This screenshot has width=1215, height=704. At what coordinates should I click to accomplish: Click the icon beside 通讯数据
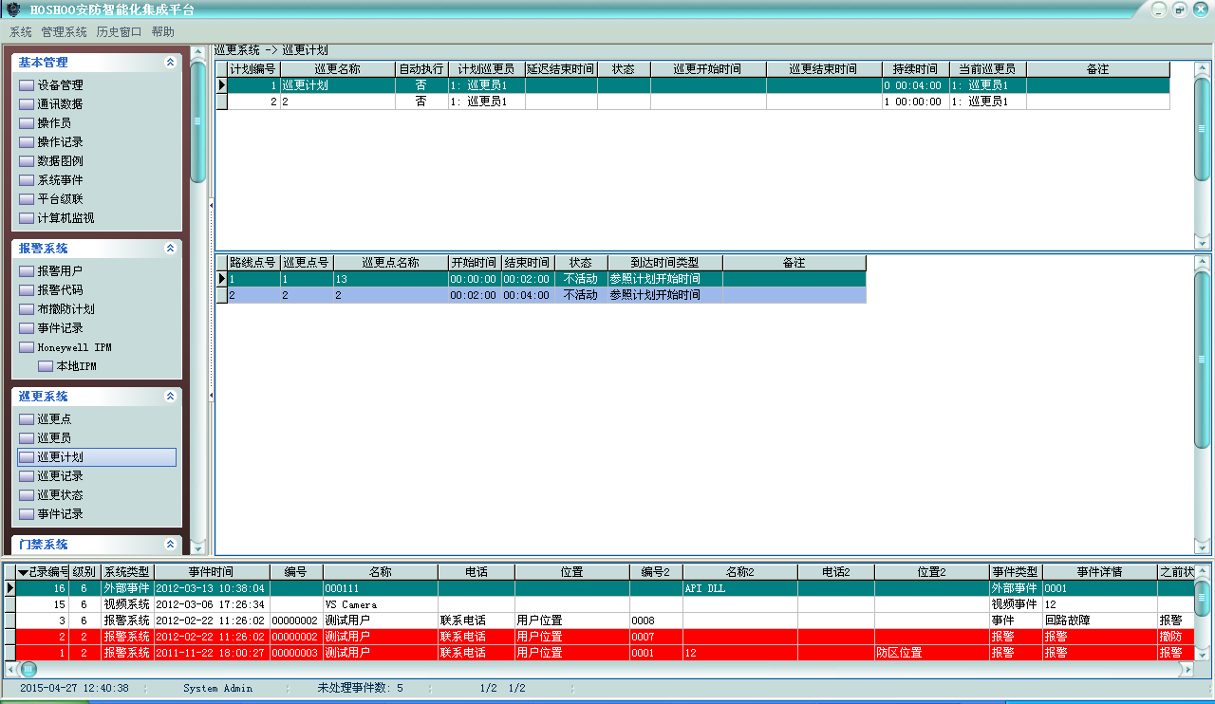(26, 104)
